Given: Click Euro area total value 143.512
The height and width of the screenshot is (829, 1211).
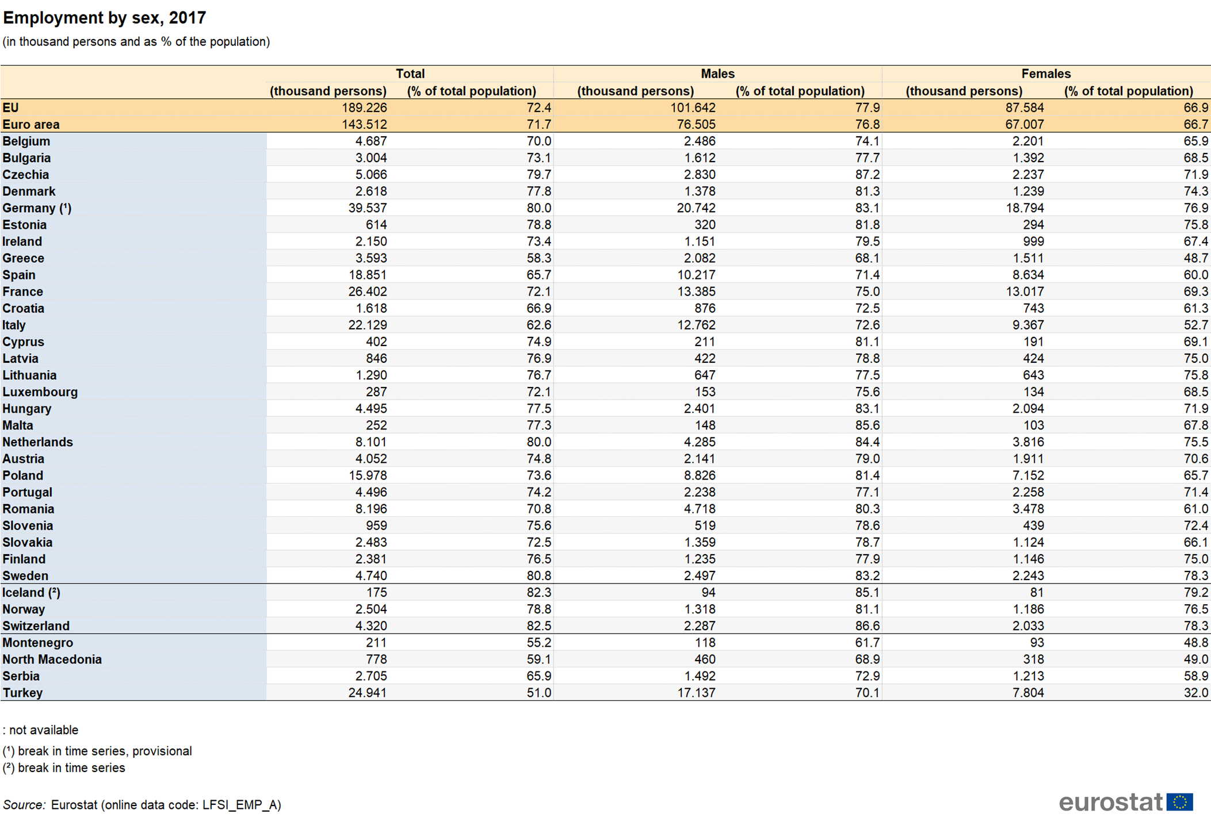Looking at the screenshot, I should click(x=364, y=124).
